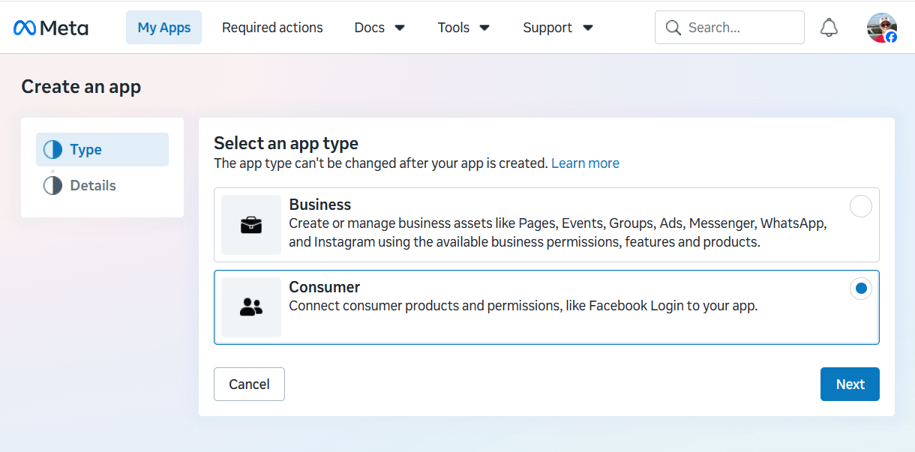
Task: Select the Details step in sidebar
Action: pyautogui.click(x=102, y=186)
